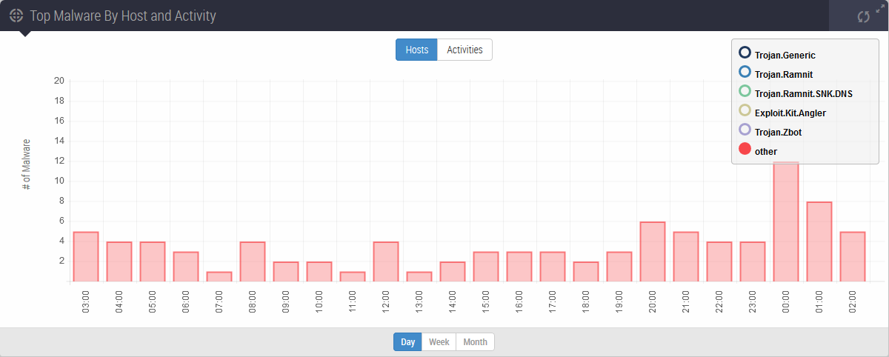Click the 13:00 bar
Screen dimensions: 889x357
tap(419, 277)
